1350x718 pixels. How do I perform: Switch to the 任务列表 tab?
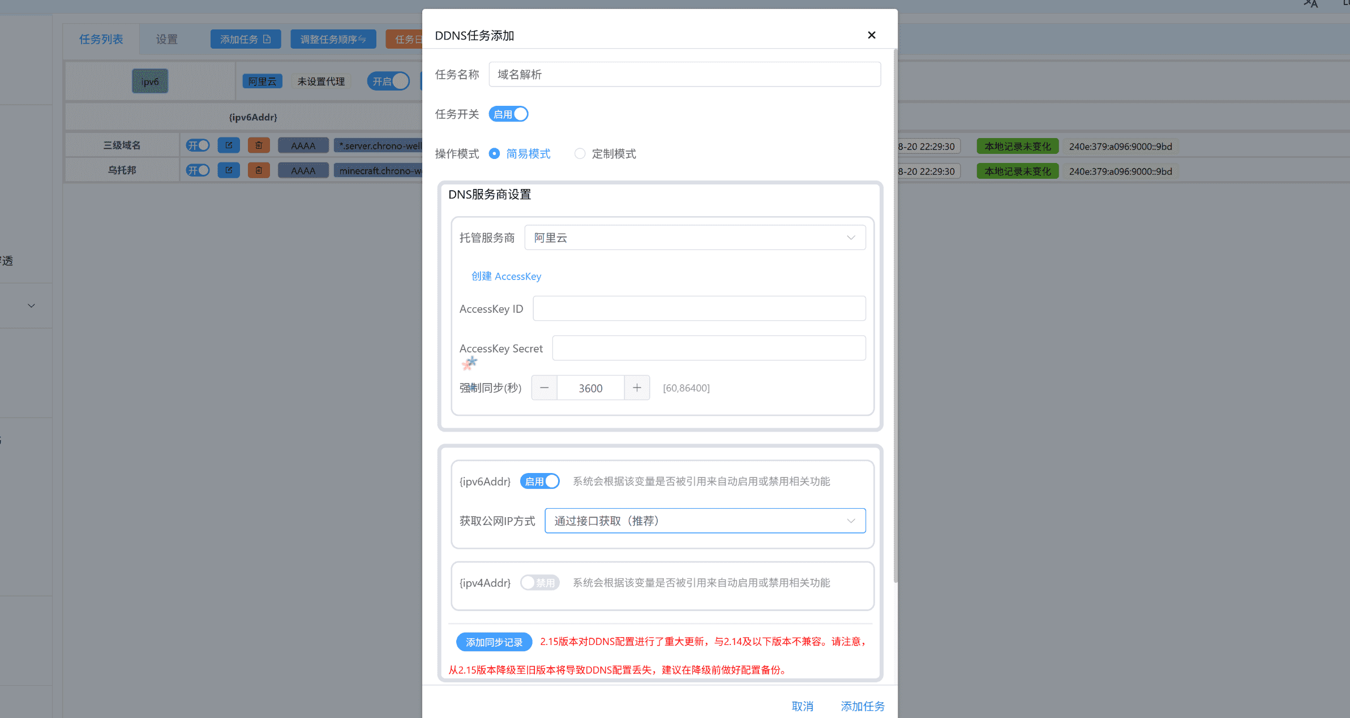(101, 38)
